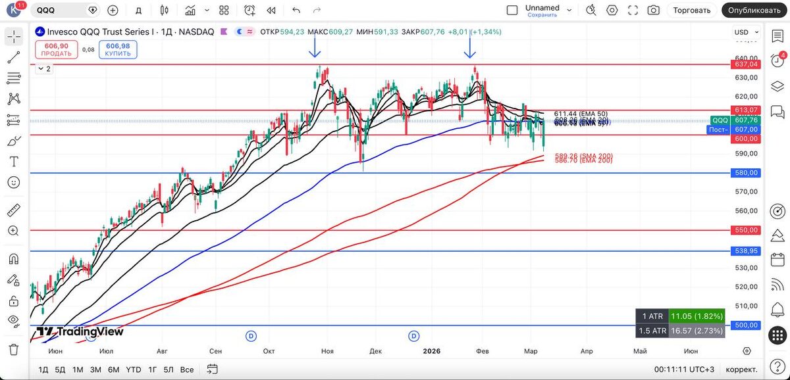This screenshot has height=380, width=790.
Task: Take a chart snapshot with camera icon
Action: (653, 10)
